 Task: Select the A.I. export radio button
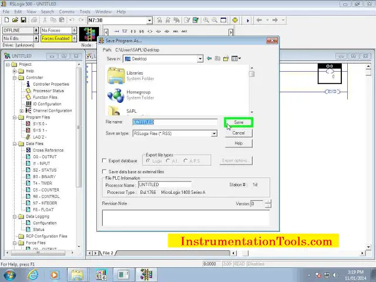point(168,160)
